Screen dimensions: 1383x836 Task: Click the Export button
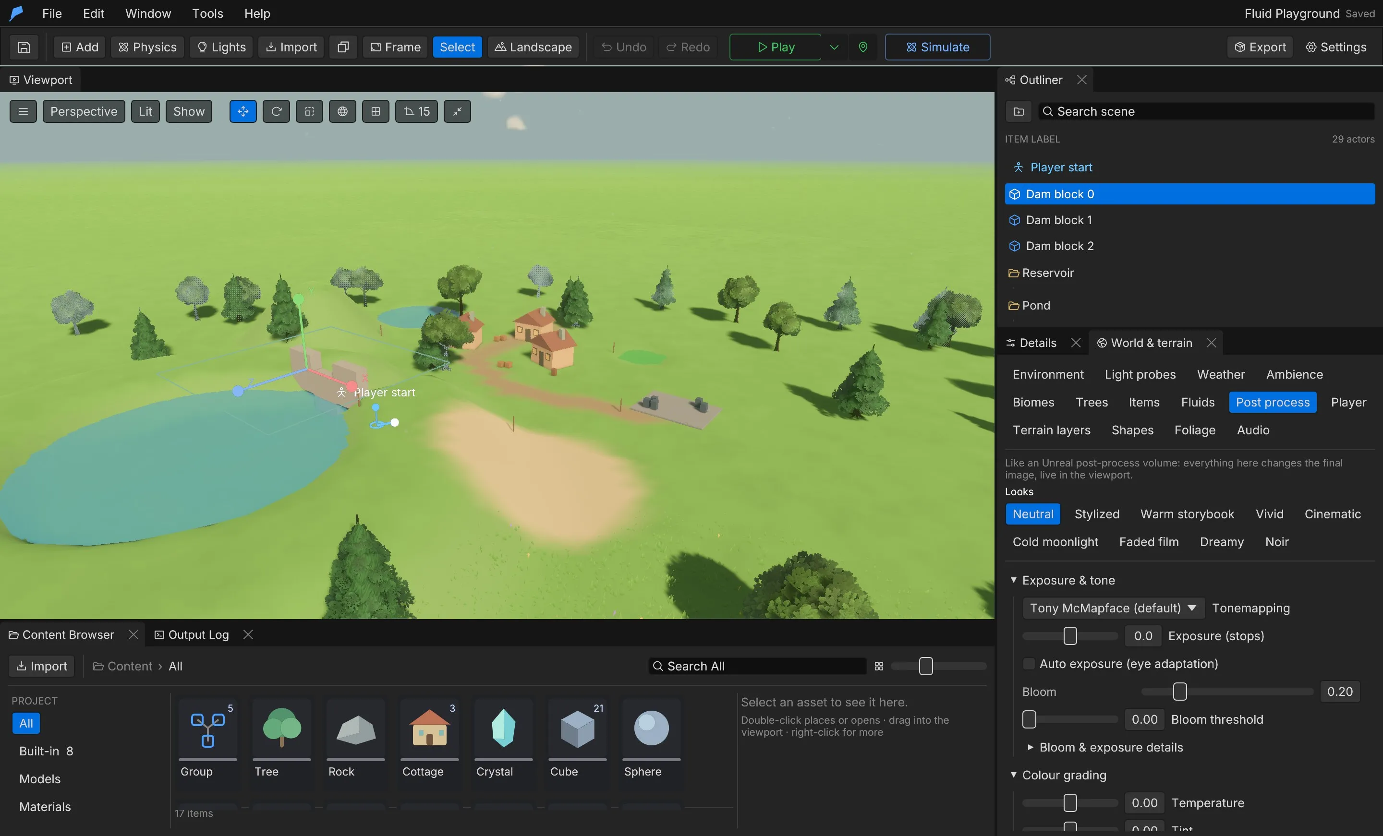[1260, 47]
